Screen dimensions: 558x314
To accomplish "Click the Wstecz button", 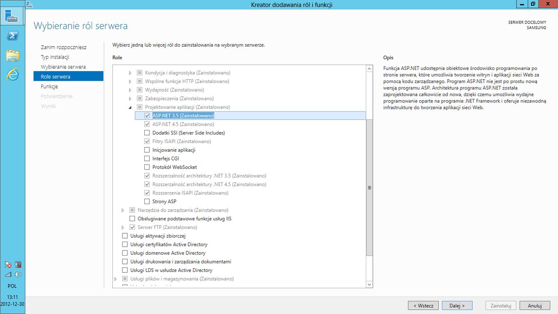I will [x=423, y=306].
